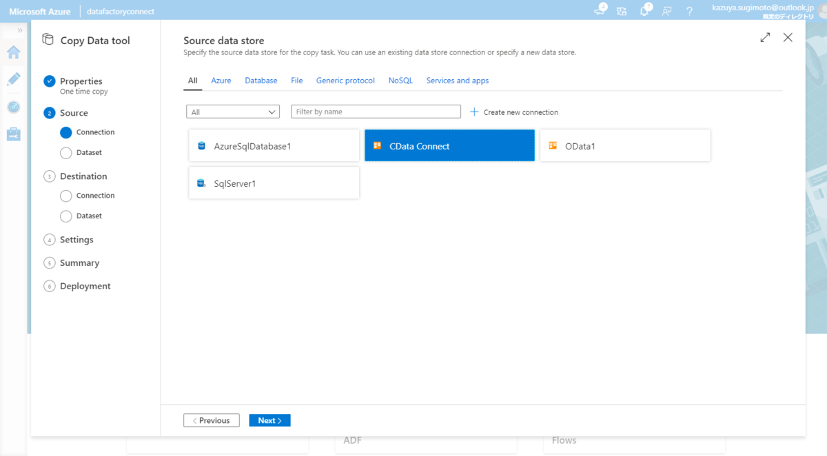Select the Source Connection step circle
This screenshot has height=456, width=827.
coord(65,132)
